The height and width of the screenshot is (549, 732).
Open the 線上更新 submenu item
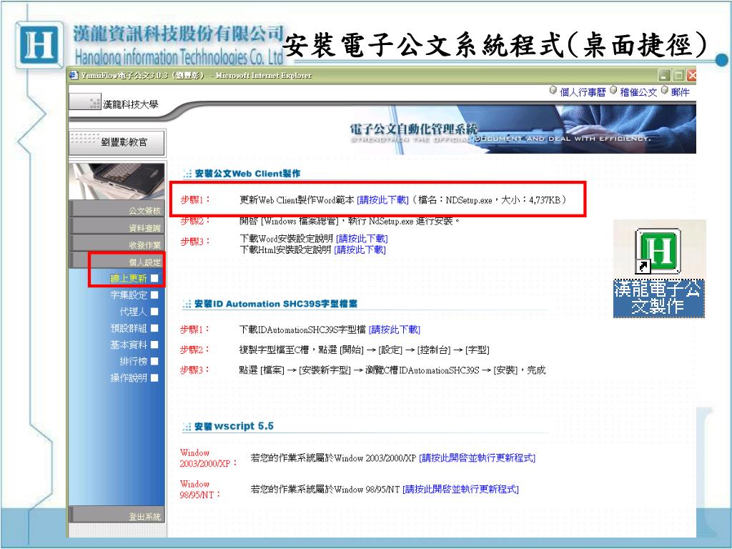point(129,279)
